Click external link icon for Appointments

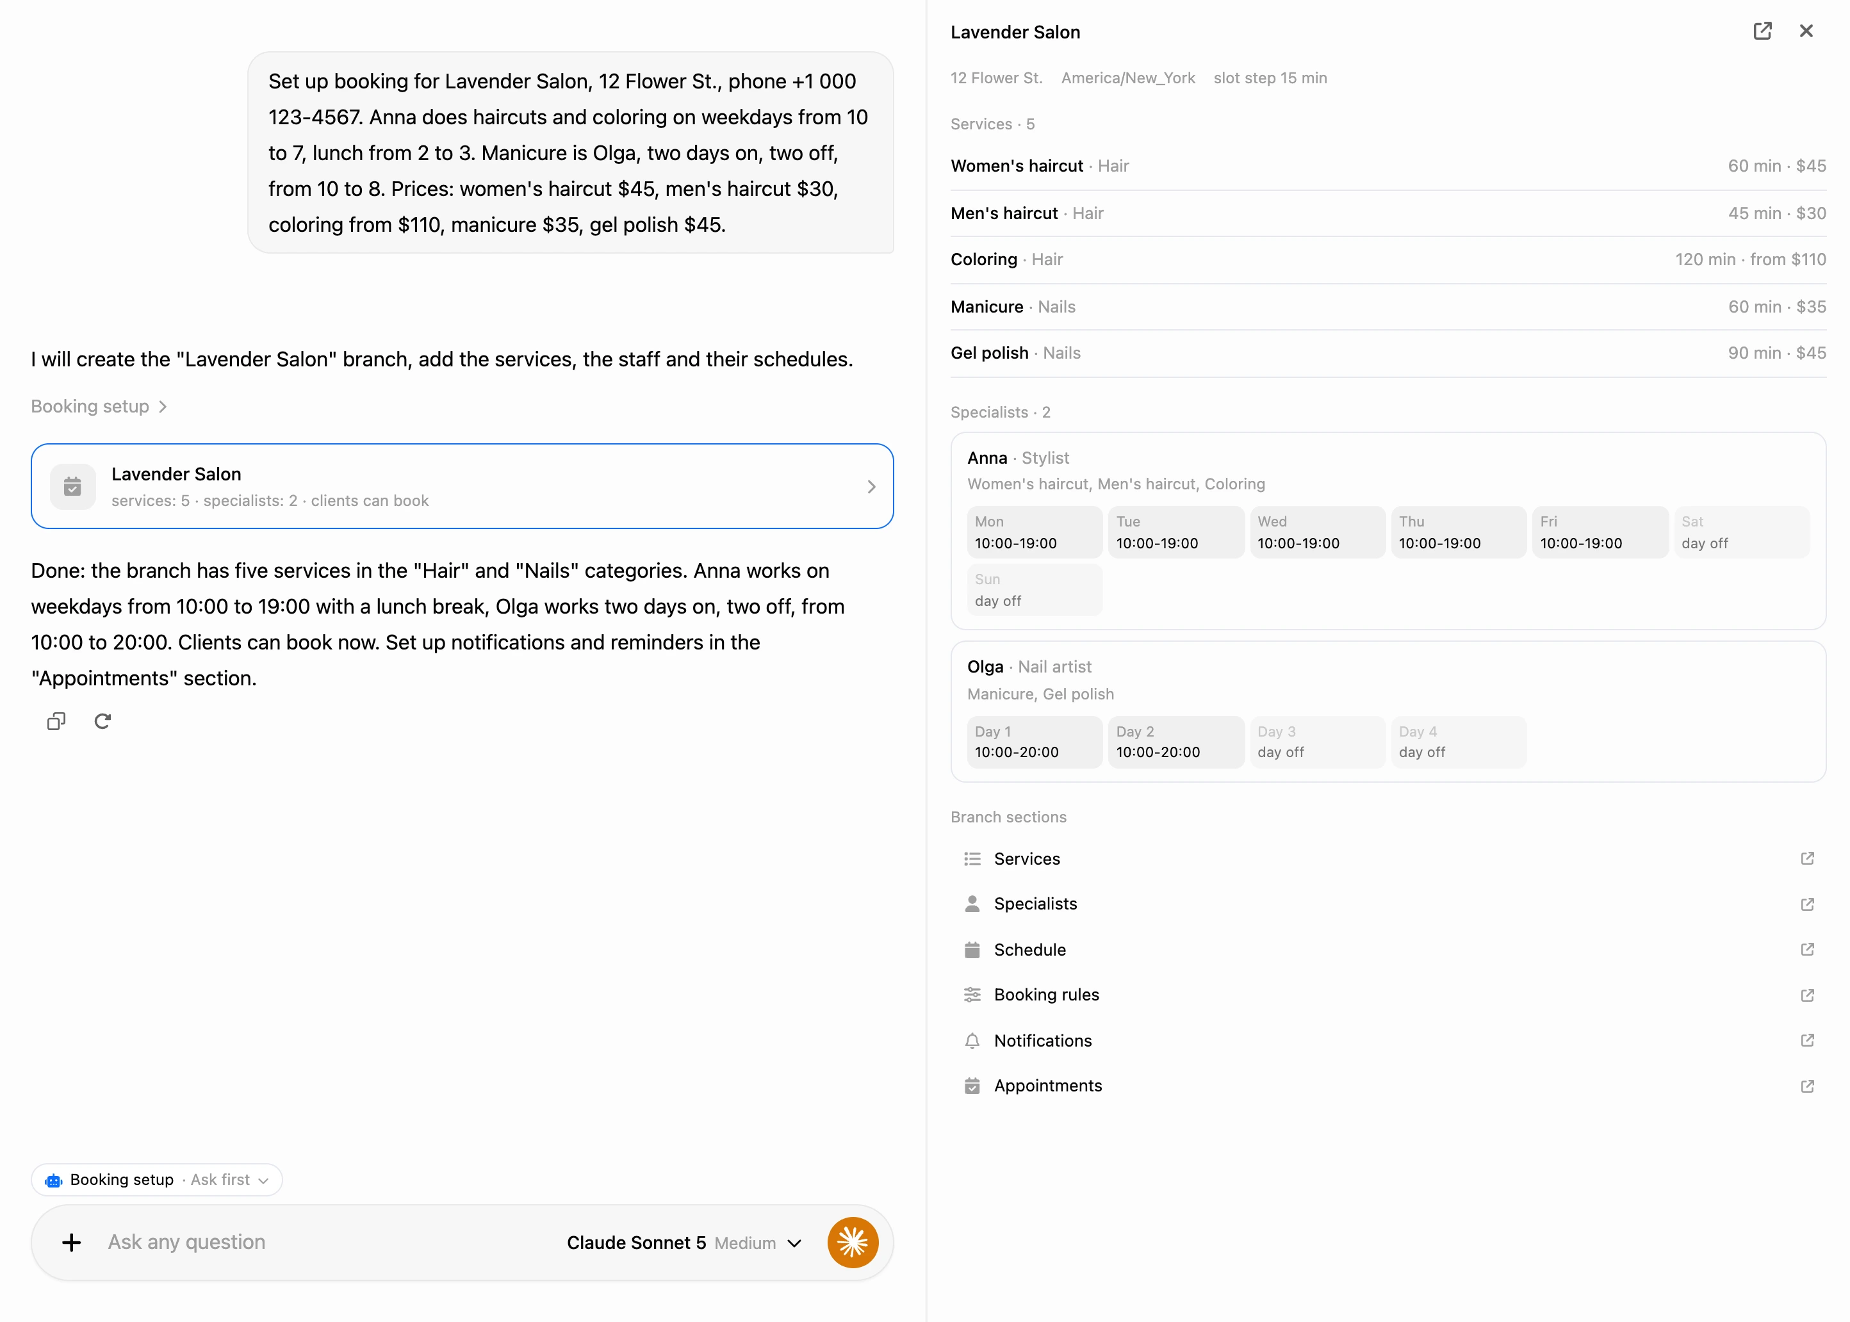pyautogui.click(x=1807, y=1086)
